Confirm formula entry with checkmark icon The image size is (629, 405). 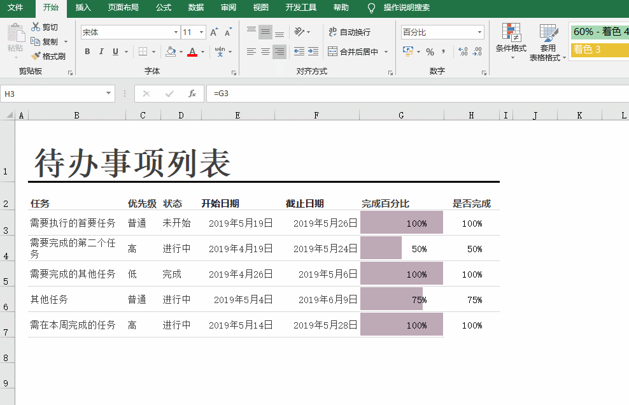point(169,94)
